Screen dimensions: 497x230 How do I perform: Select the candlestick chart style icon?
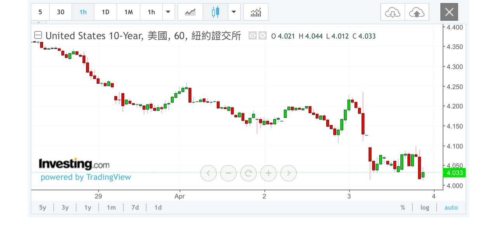[x=216, y=12]
